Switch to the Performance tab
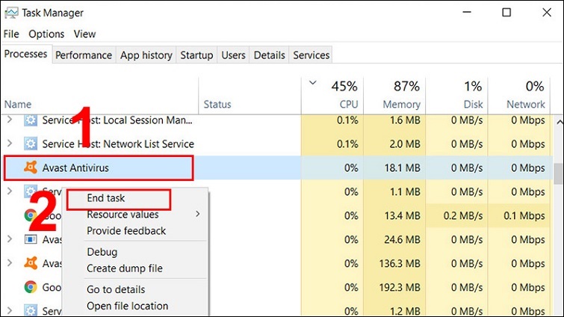Screen dimensions: 564x317 [x=84, y=55]
